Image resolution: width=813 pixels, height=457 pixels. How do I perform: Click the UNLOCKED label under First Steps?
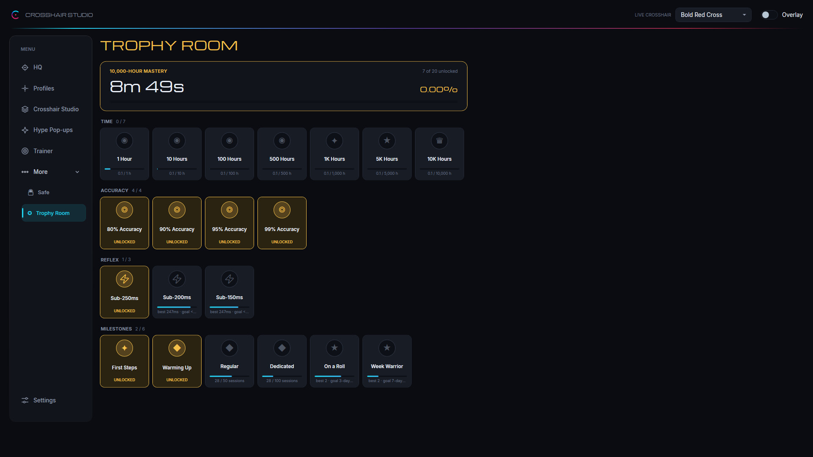124,380
